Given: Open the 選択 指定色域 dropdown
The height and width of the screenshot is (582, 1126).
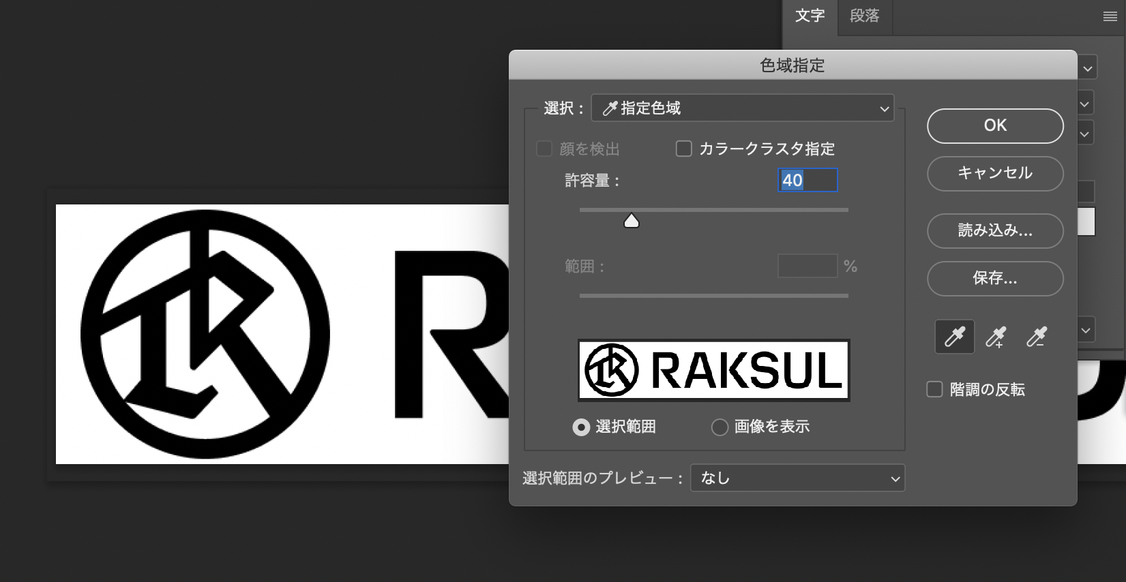Looking at the screenshot, I should tap(743, 108).
